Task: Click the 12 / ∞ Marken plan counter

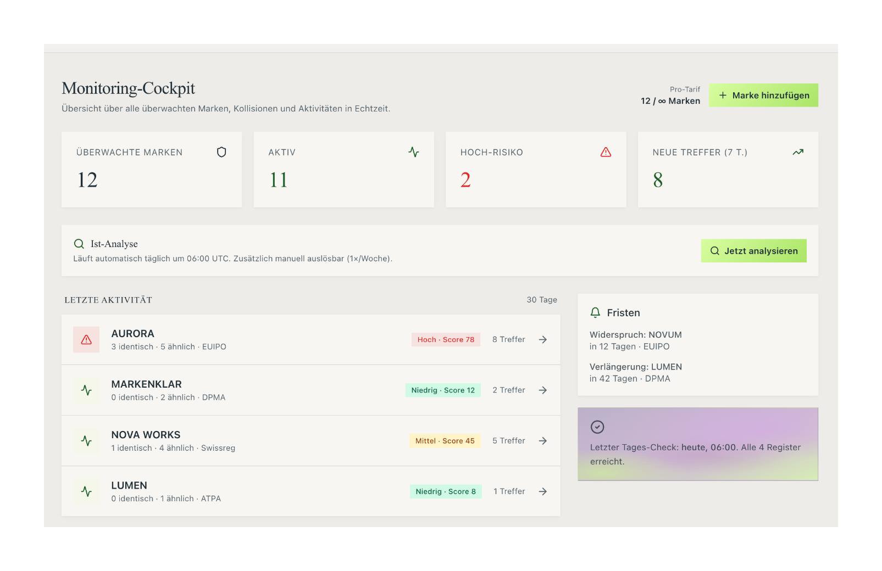Action: 670,101
